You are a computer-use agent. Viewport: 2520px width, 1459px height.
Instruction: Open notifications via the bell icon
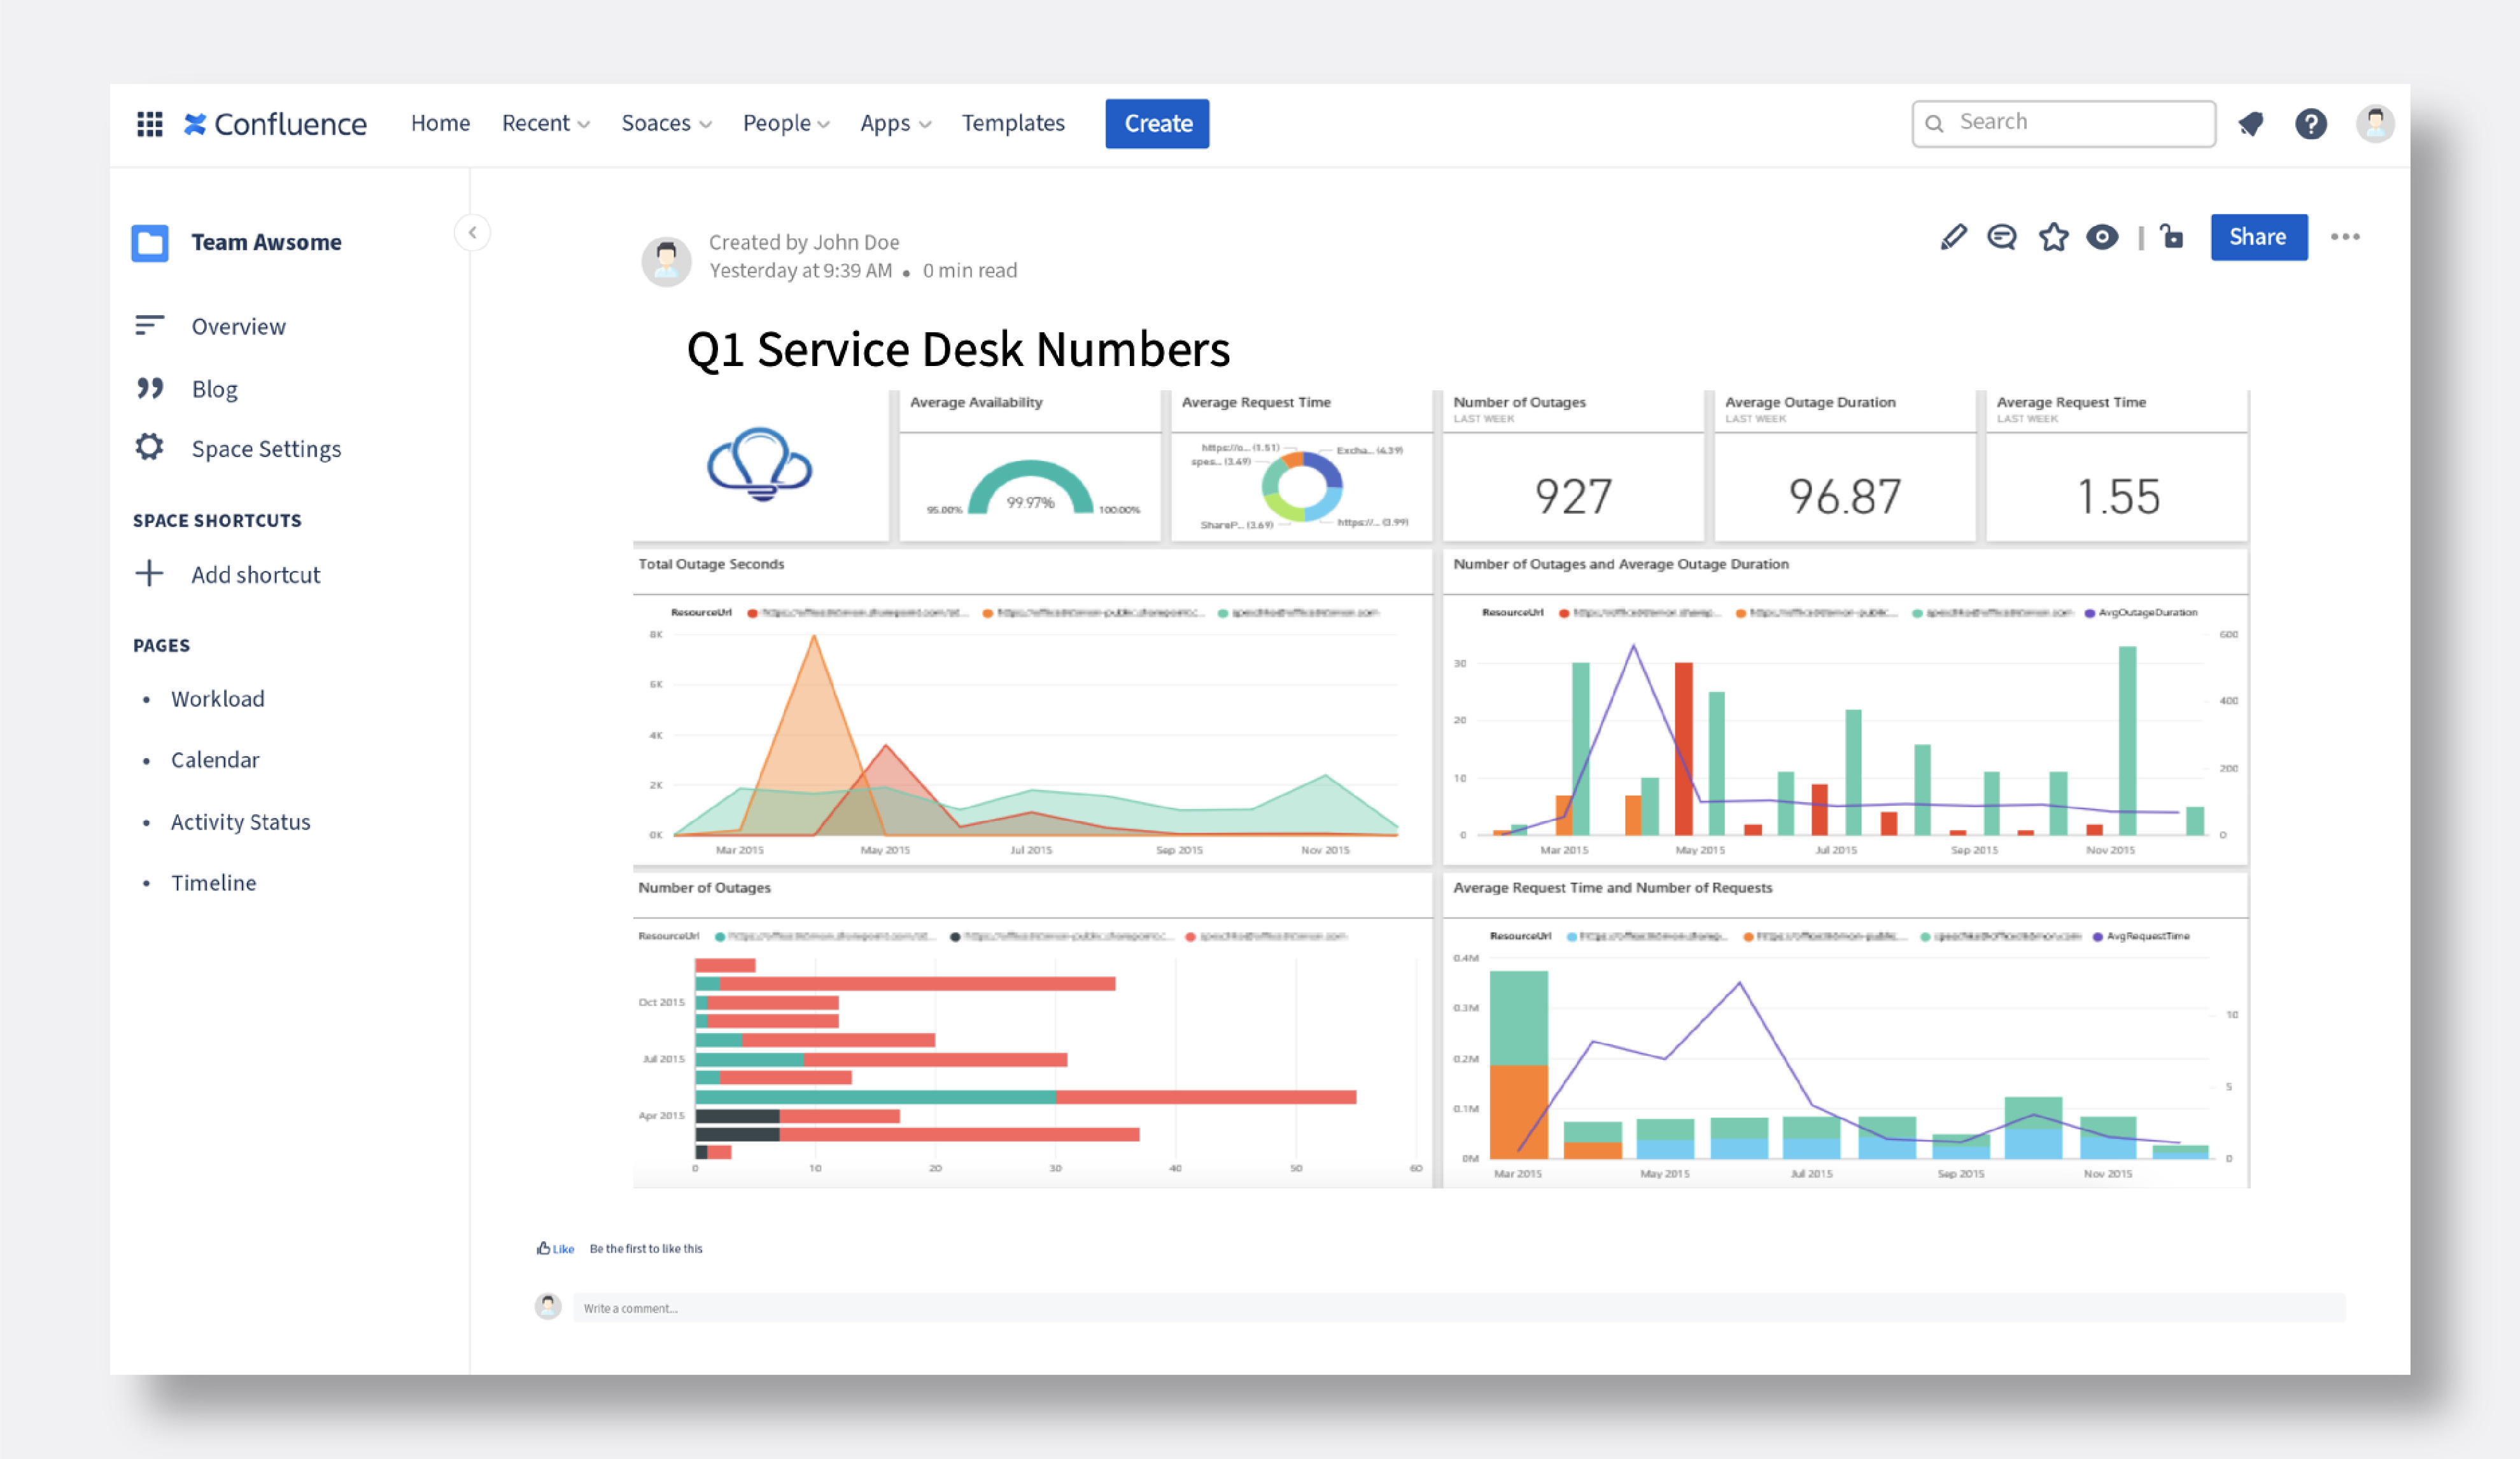tap(2251, 123)
